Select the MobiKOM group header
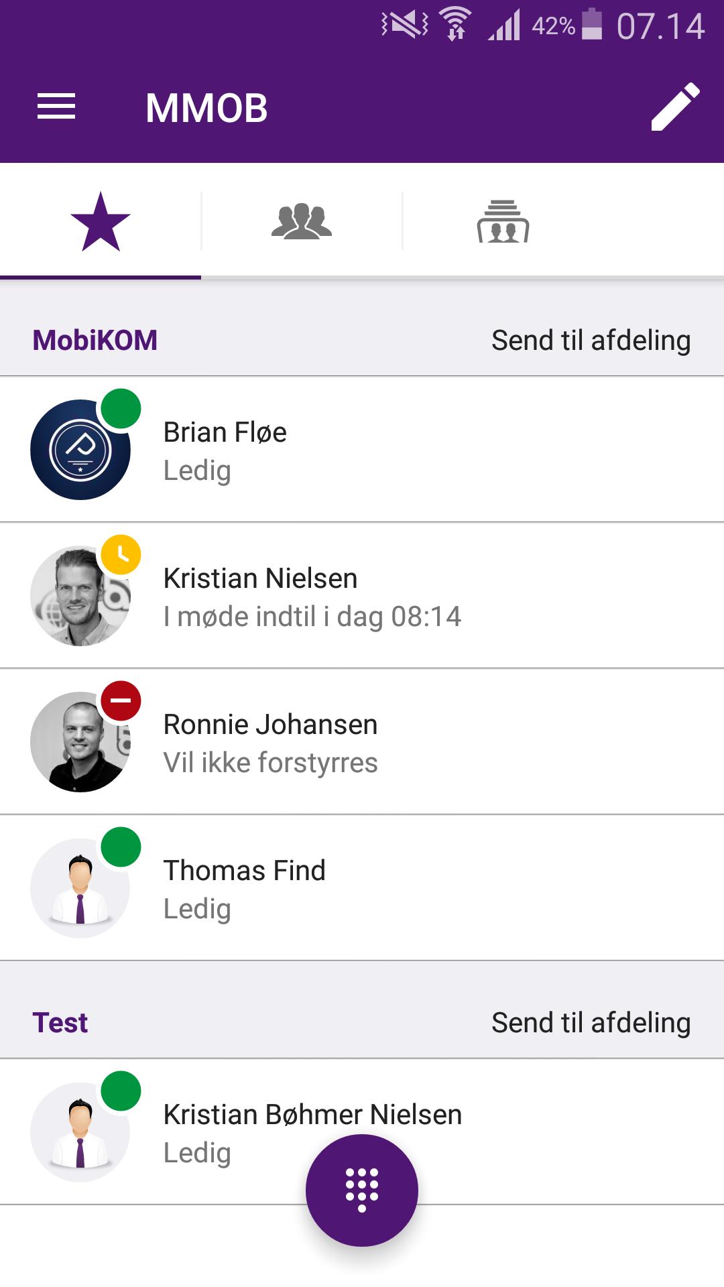The width and height of the screenshot is (724, 1287). coord(95,341)
